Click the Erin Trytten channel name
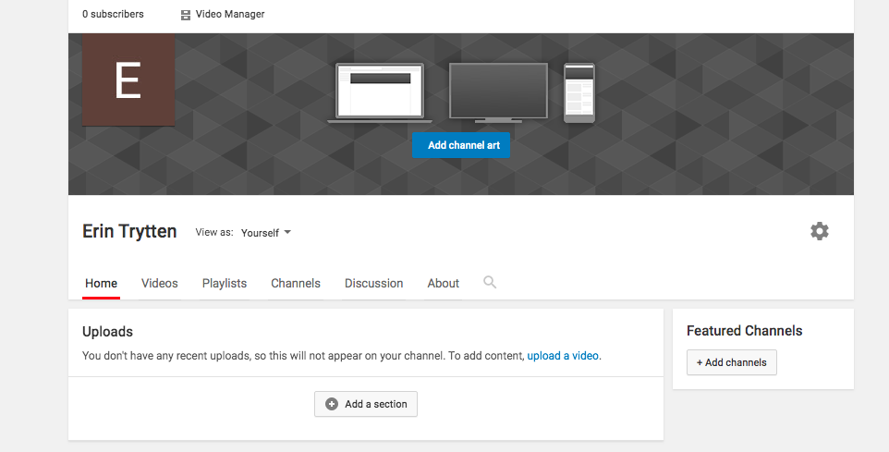 (x=129, y=231)
